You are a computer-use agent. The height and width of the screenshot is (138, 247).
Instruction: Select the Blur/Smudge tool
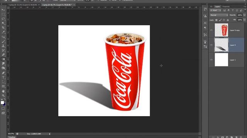pos(3,64)
